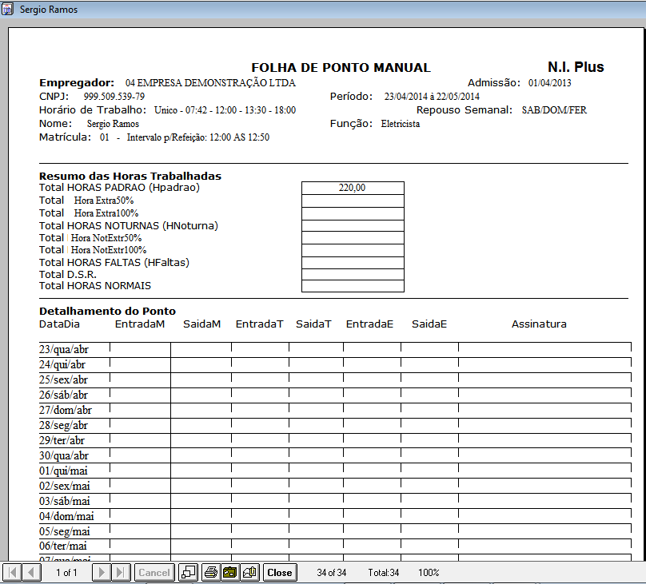The width and height of the screenshot is (646, 584).
Task: Click the 'Hora Extra100%' label
Action: [x=106, y=213]
